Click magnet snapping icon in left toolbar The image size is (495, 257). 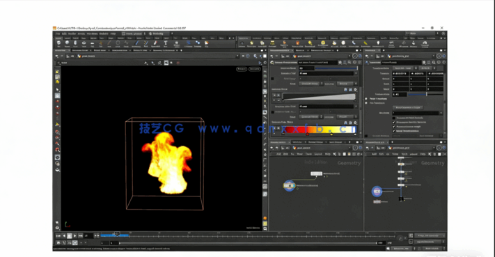point(58,150)
